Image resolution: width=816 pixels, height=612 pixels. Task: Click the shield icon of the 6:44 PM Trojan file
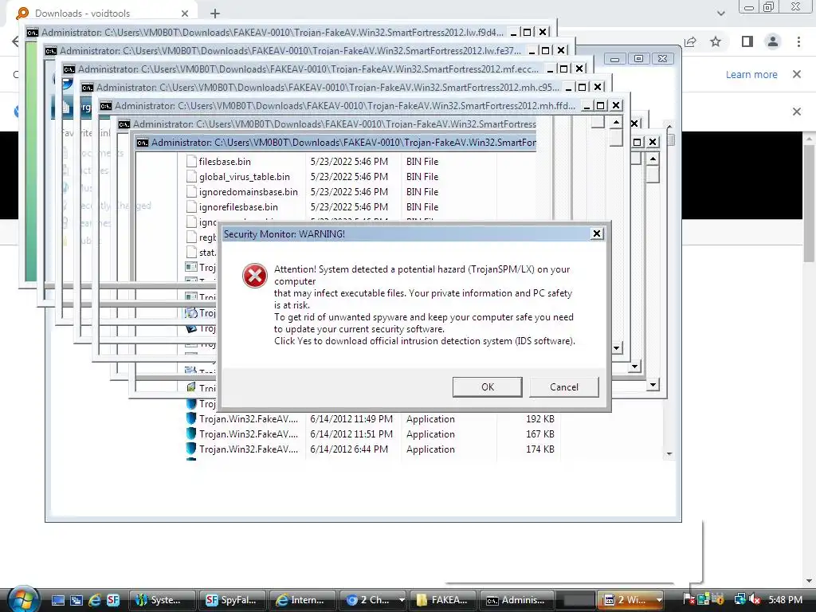point(191,449)
